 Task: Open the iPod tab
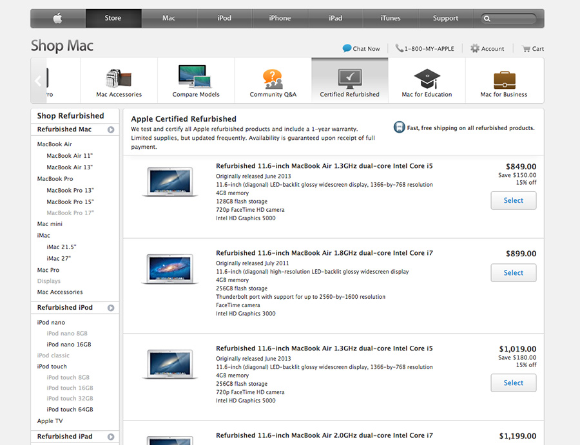(x=224, y=18)
